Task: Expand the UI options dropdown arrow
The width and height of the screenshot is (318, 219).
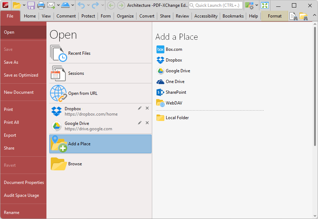Action: 257,5
